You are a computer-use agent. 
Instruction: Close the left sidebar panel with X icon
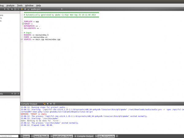click(17, 9)
